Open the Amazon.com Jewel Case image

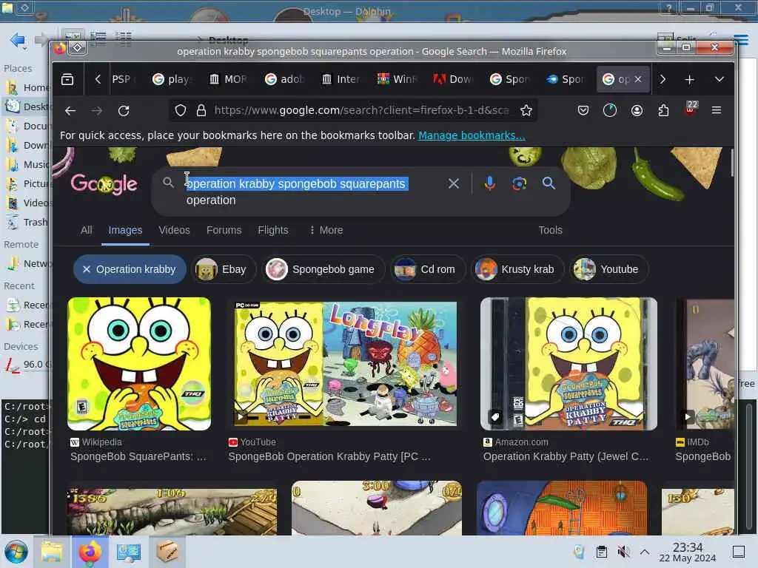click(568, 364)
